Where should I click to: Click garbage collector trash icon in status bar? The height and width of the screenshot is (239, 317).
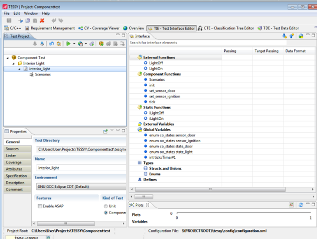pyautogui.click(x=48, y=237)
